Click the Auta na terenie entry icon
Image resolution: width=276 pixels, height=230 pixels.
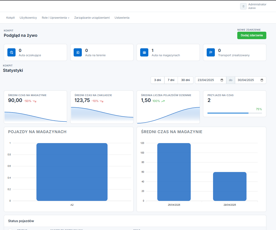78,52
